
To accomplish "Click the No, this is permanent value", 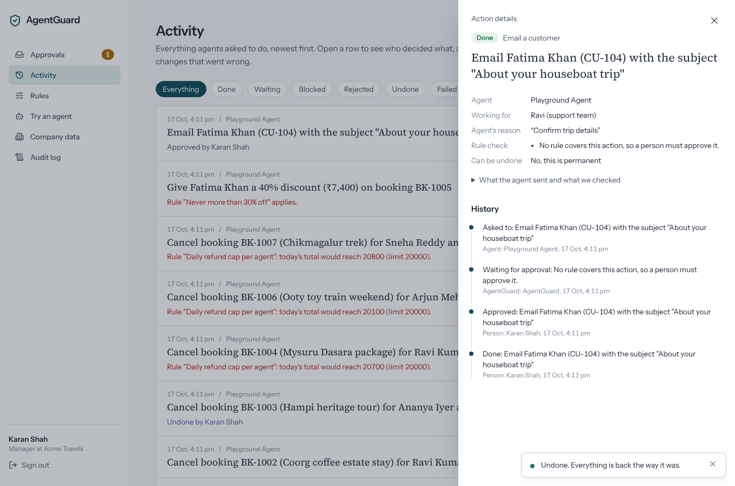I will tap(566, 160).
